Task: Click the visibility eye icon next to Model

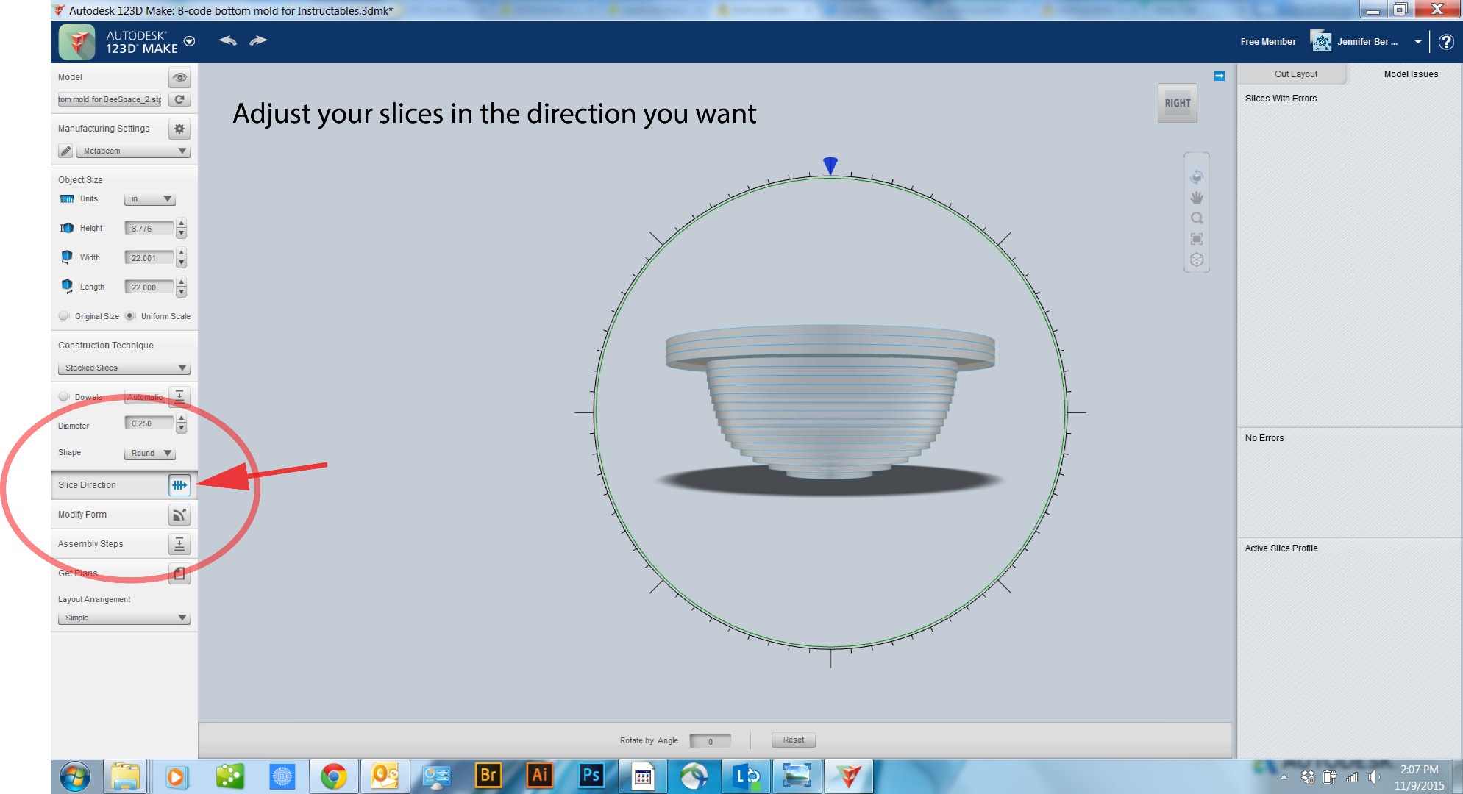Action: tap(179, 76)
